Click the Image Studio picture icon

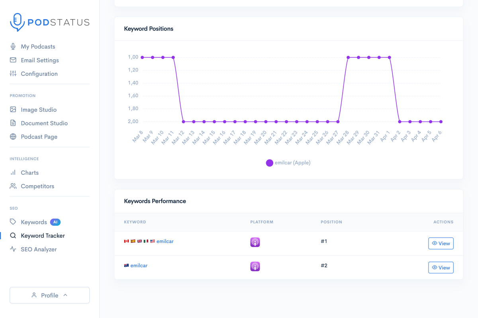pyautogui.click(x=13, y=109)
